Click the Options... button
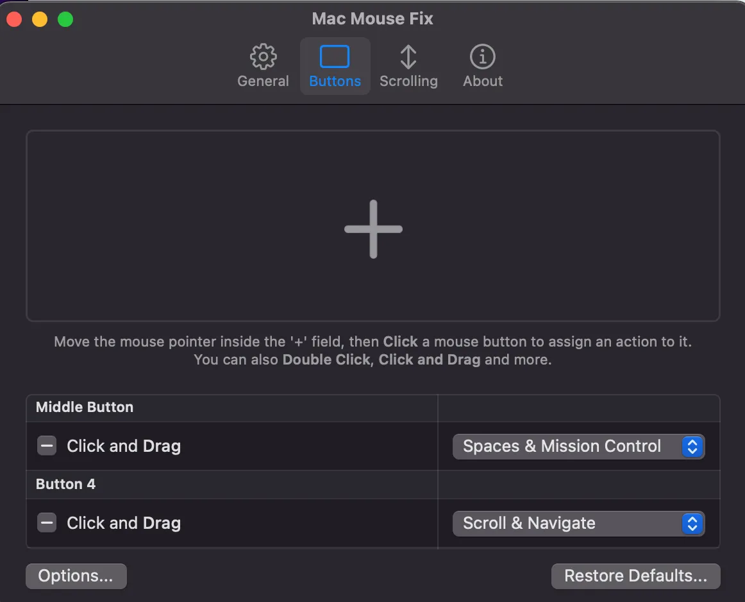Viewport: 745px width, 602px height. pos(76,576)
